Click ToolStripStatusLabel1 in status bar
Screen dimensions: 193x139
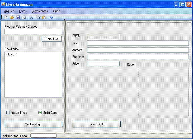[15, 136]
